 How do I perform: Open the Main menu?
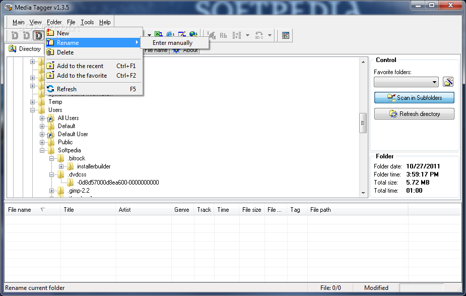pos(19,22)
